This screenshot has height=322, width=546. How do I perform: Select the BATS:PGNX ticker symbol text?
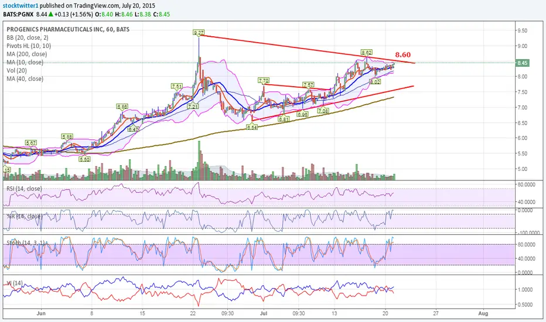pyautogui.click(x=19, y=14)
